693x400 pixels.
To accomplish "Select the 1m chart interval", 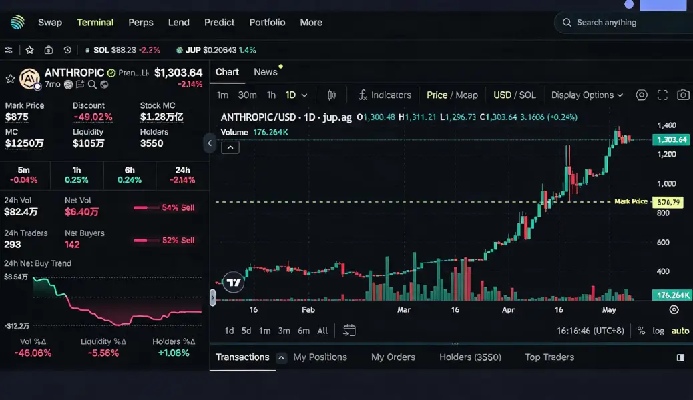I will pyautogui.click(x=222, y=95).
